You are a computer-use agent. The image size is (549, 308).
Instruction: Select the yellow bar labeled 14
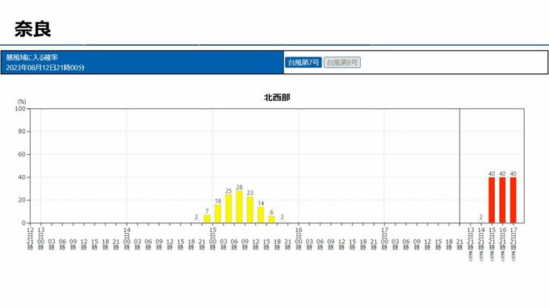(261, 215)
